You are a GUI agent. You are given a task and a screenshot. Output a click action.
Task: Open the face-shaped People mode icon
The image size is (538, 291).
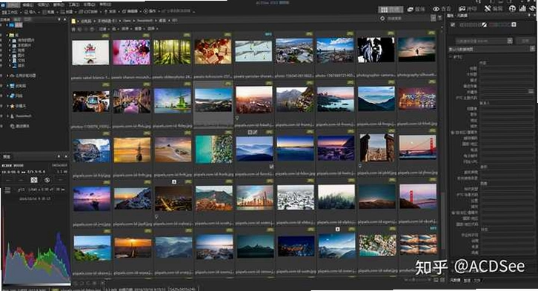512,9
